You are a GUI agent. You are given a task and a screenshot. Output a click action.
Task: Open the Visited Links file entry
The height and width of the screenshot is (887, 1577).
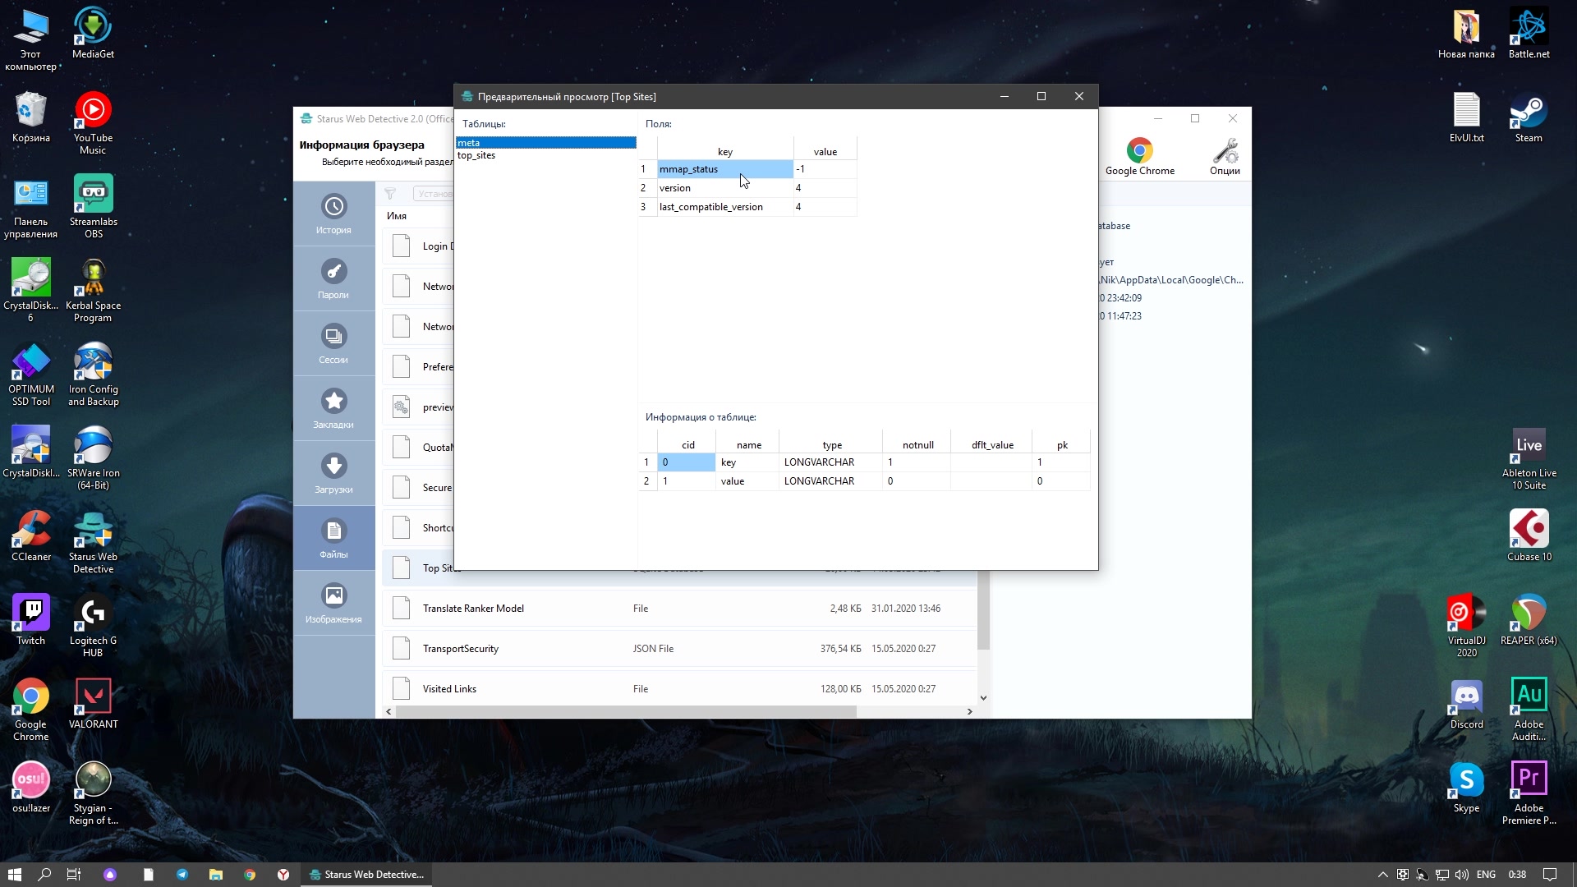point(448,687)
